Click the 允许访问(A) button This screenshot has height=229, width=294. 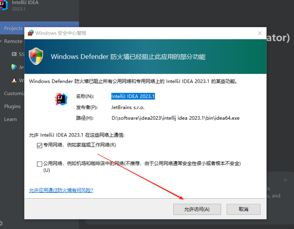[x=197, y=209]
